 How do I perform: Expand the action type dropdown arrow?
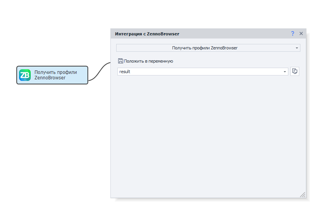point(297,48)
